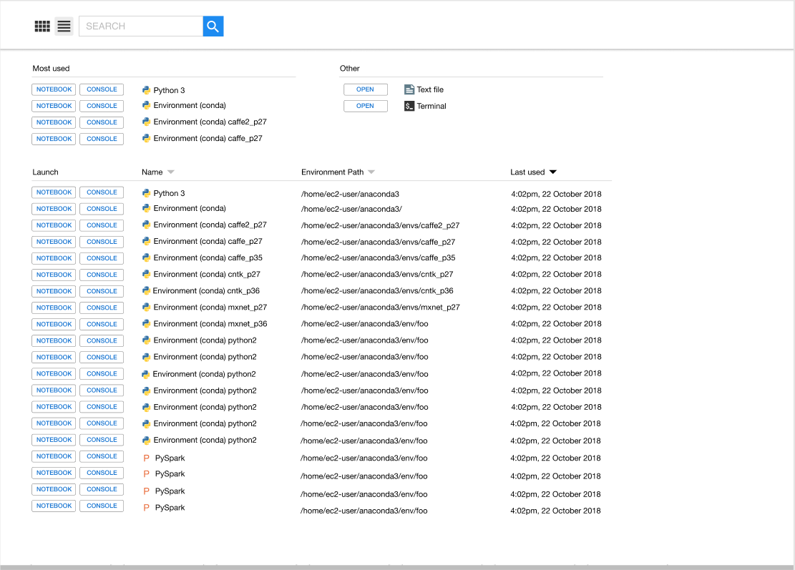
Task: Select Environment (conda) caffe2_p27 name in Launch table
Action: coord(210,225)
